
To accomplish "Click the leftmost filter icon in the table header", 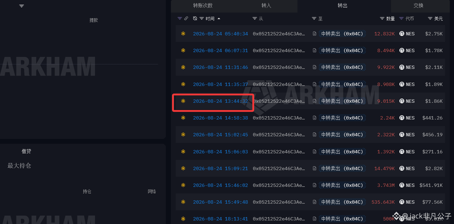I will tap(180, 19).
